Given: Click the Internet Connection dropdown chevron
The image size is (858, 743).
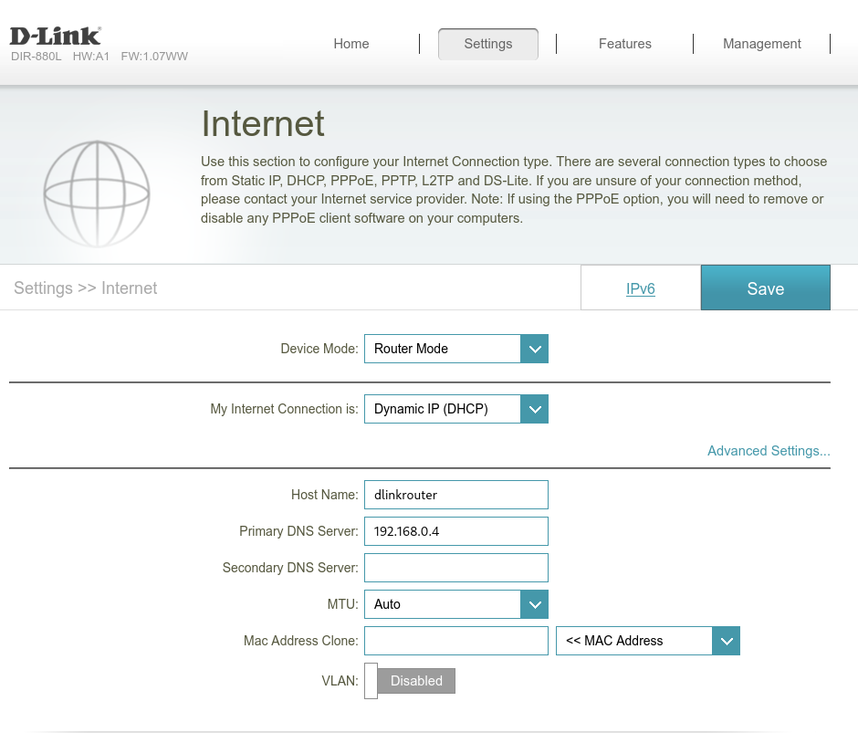Looking at the screenshot, I should tap(534, 409).
